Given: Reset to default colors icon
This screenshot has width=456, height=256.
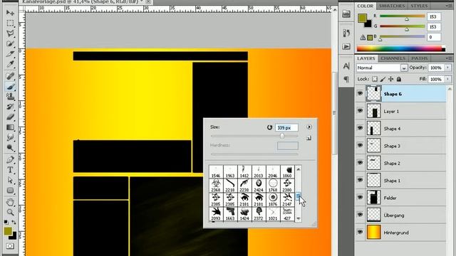Looking at the screenshot, I should pyautogui.click(x=6, y=223).
